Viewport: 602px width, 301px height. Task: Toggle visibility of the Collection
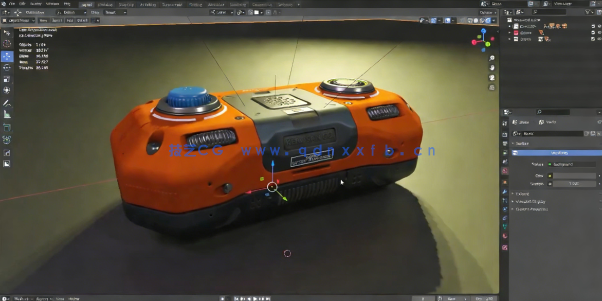(x=599, y=26)
